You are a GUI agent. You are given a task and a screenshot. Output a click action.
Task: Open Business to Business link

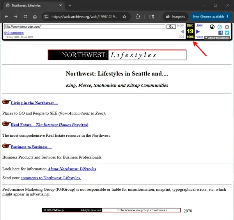point(31,147)
